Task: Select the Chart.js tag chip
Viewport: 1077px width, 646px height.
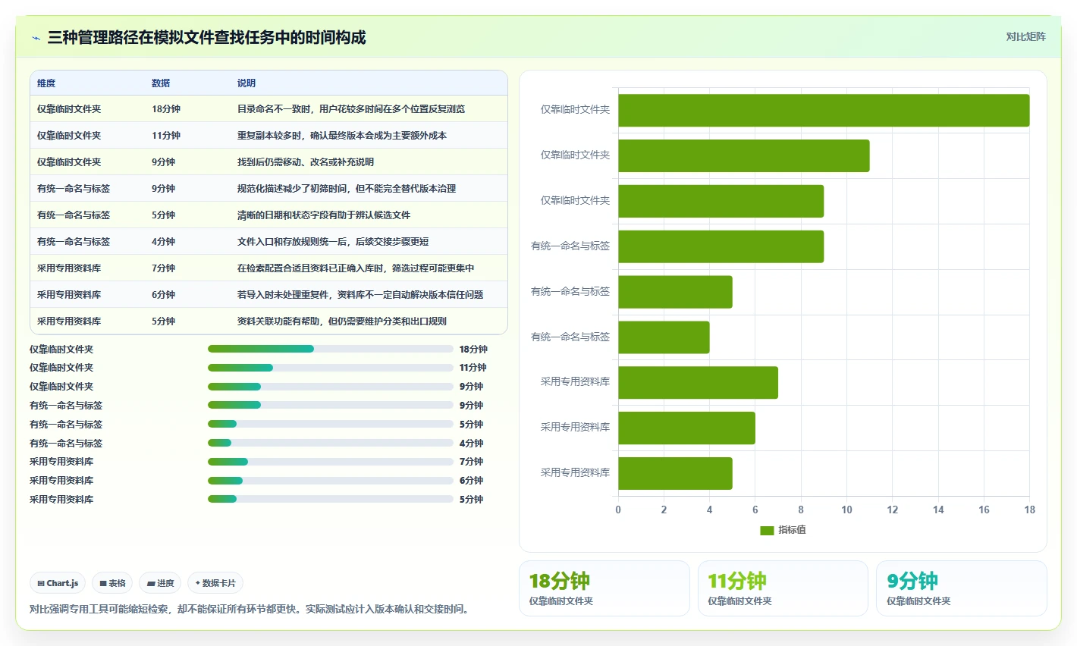Action: pos(58,583)
